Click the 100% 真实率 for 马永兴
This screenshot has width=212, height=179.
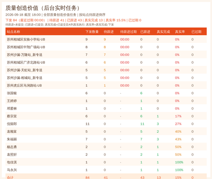(x=179, y=170)
